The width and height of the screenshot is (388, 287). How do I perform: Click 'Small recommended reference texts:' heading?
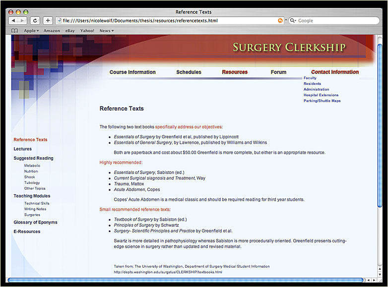tap(135, 209)
